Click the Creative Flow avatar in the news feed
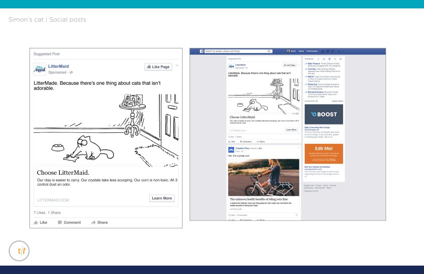 click(x=231, y=150)
